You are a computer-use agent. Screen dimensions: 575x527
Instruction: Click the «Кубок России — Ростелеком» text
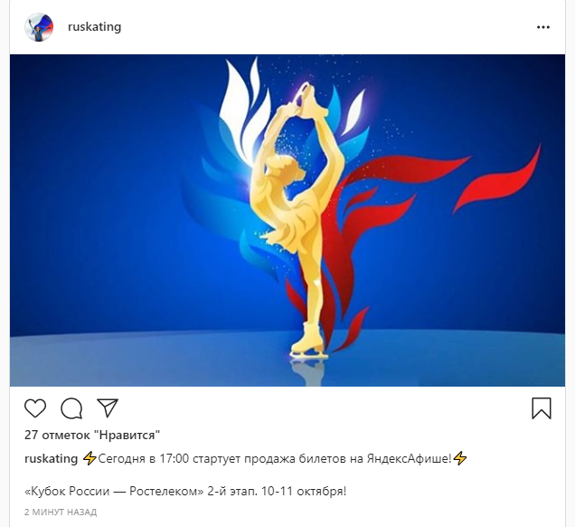click(114, 491)
